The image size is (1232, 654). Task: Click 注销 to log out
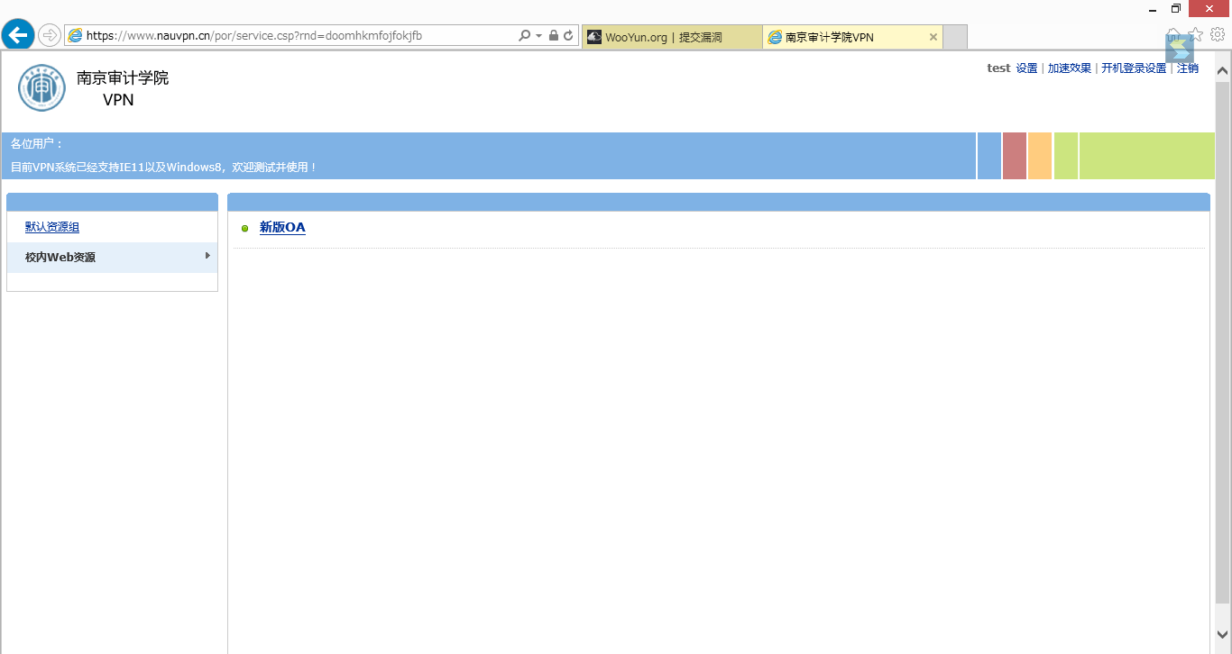click(1188, 68)
